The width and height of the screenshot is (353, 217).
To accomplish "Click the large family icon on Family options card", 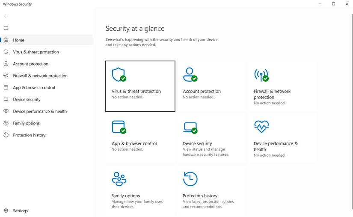I will 119,179.
